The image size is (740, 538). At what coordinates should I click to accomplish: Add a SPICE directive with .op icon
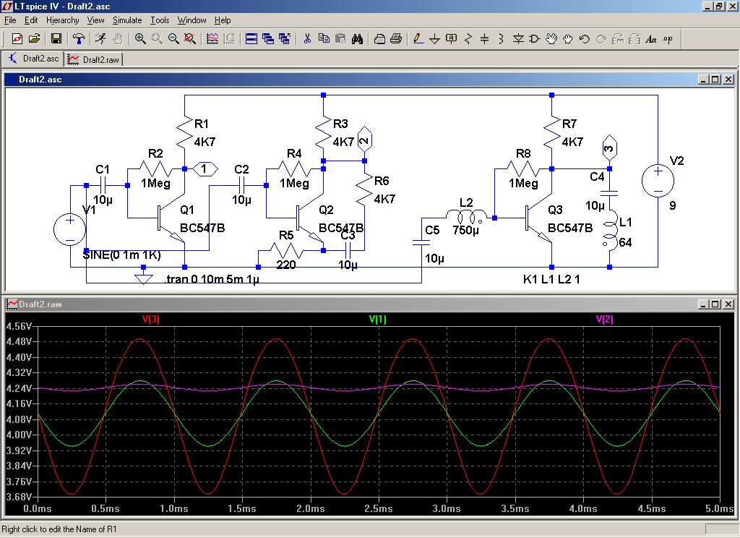click(x=668, y=39)
